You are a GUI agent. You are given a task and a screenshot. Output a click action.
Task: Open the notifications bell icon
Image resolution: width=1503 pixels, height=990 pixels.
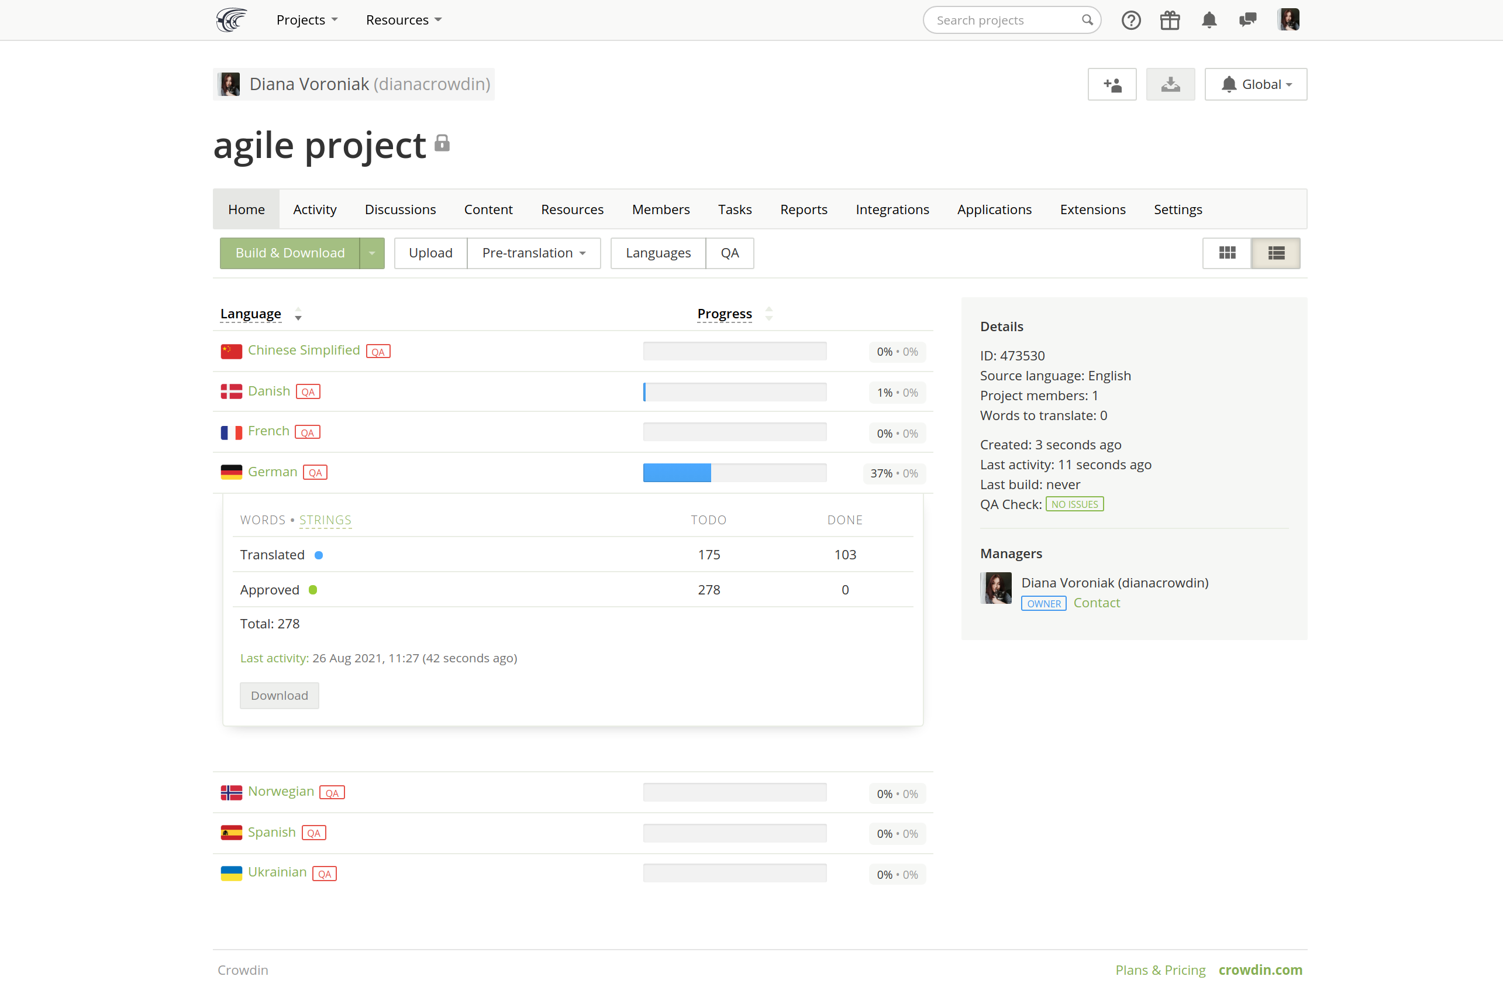1209,19
